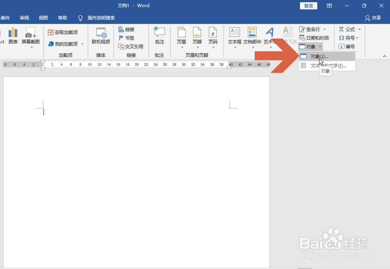
Task: Add a comment with 批注
Action: (x=160, y=36)
